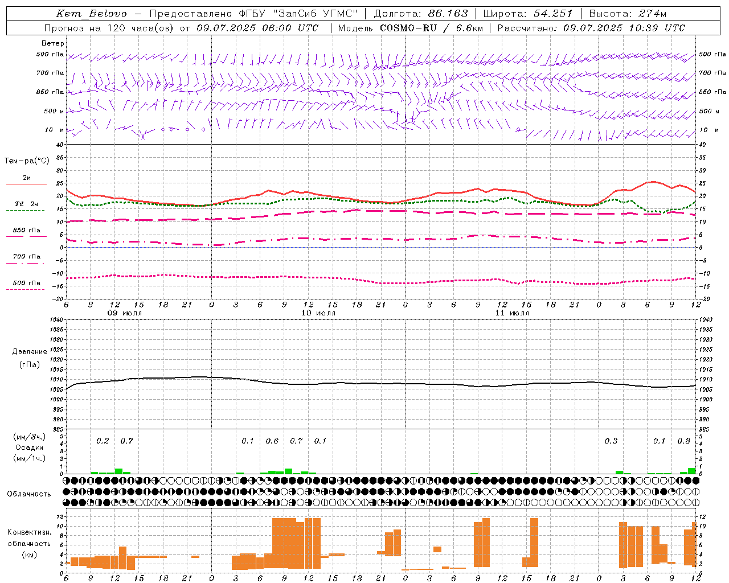Click the '0.2' precipitation value

(103, 441)
